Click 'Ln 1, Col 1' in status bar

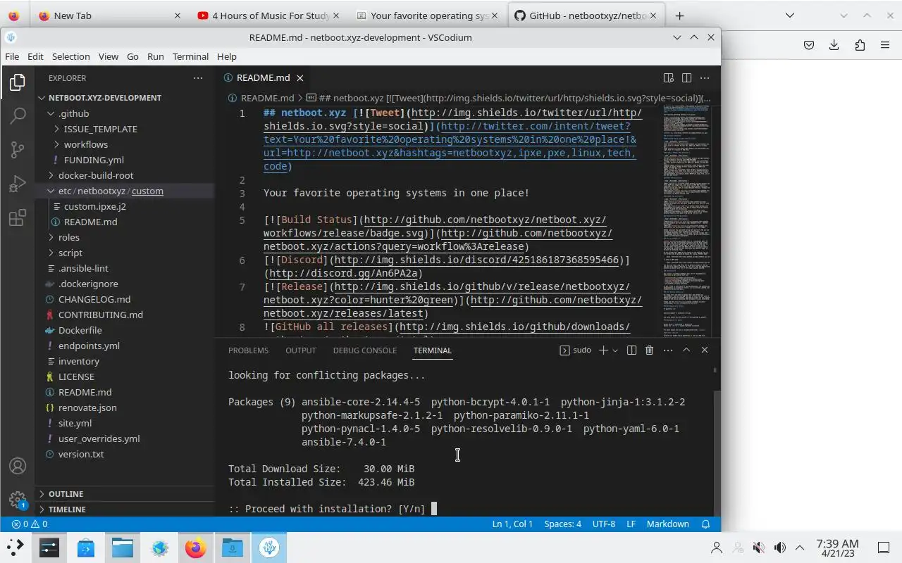click(x=513, y=524)
